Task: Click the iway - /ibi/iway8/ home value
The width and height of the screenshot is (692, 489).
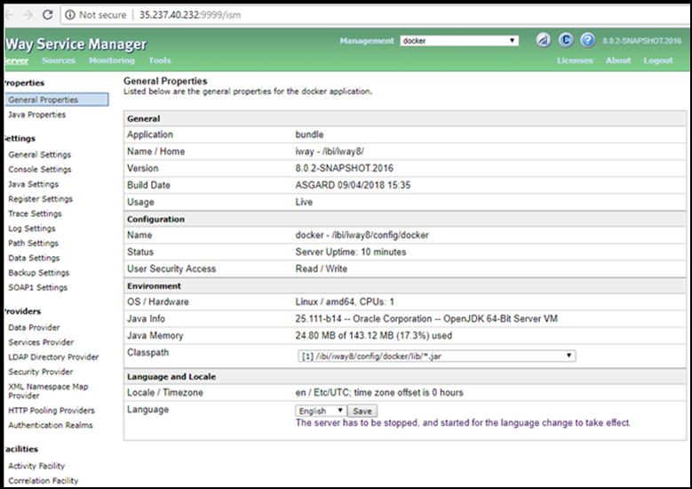Action: tap(330, 151)
